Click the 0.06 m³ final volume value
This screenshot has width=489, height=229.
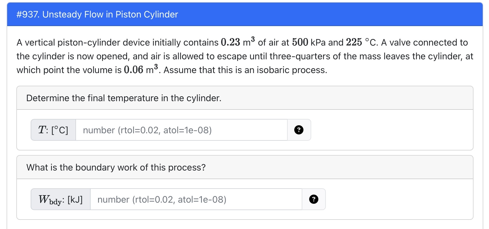coord(134,69)
